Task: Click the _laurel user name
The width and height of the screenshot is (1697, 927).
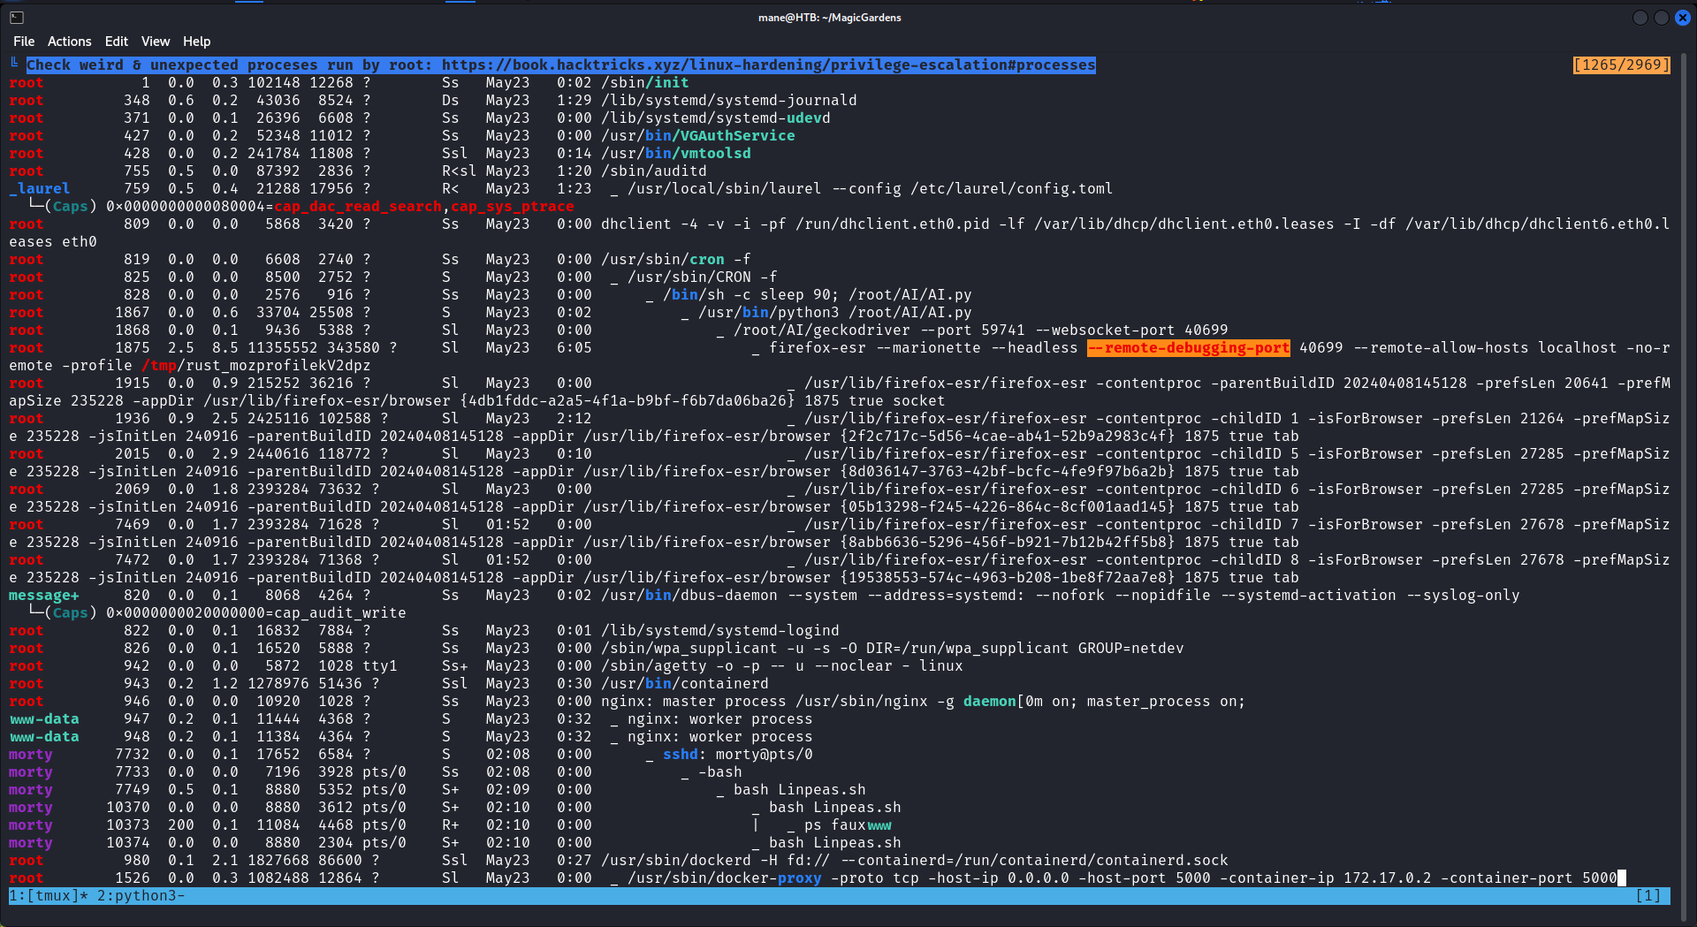Action: 39,188
